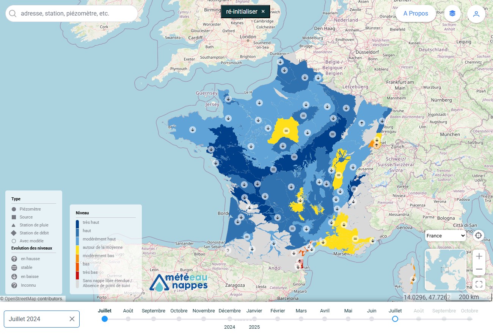Click the overview minimap thumbnail
The width and height of the screenshot is (493, 334).
pyautogui.click(x=446, y=270)
